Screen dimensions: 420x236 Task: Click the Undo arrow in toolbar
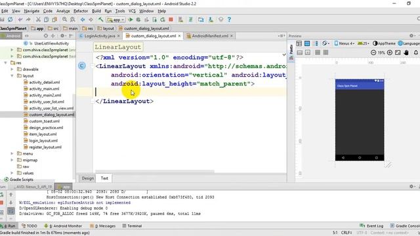(x=20, y=20)
